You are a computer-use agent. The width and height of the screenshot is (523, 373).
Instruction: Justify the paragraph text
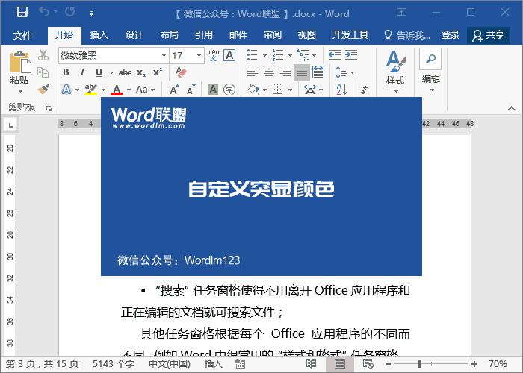click(302, 72)
